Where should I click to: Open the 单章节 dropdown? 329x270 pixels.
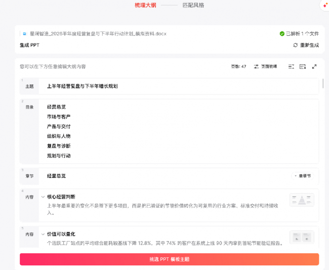(303, 176)
